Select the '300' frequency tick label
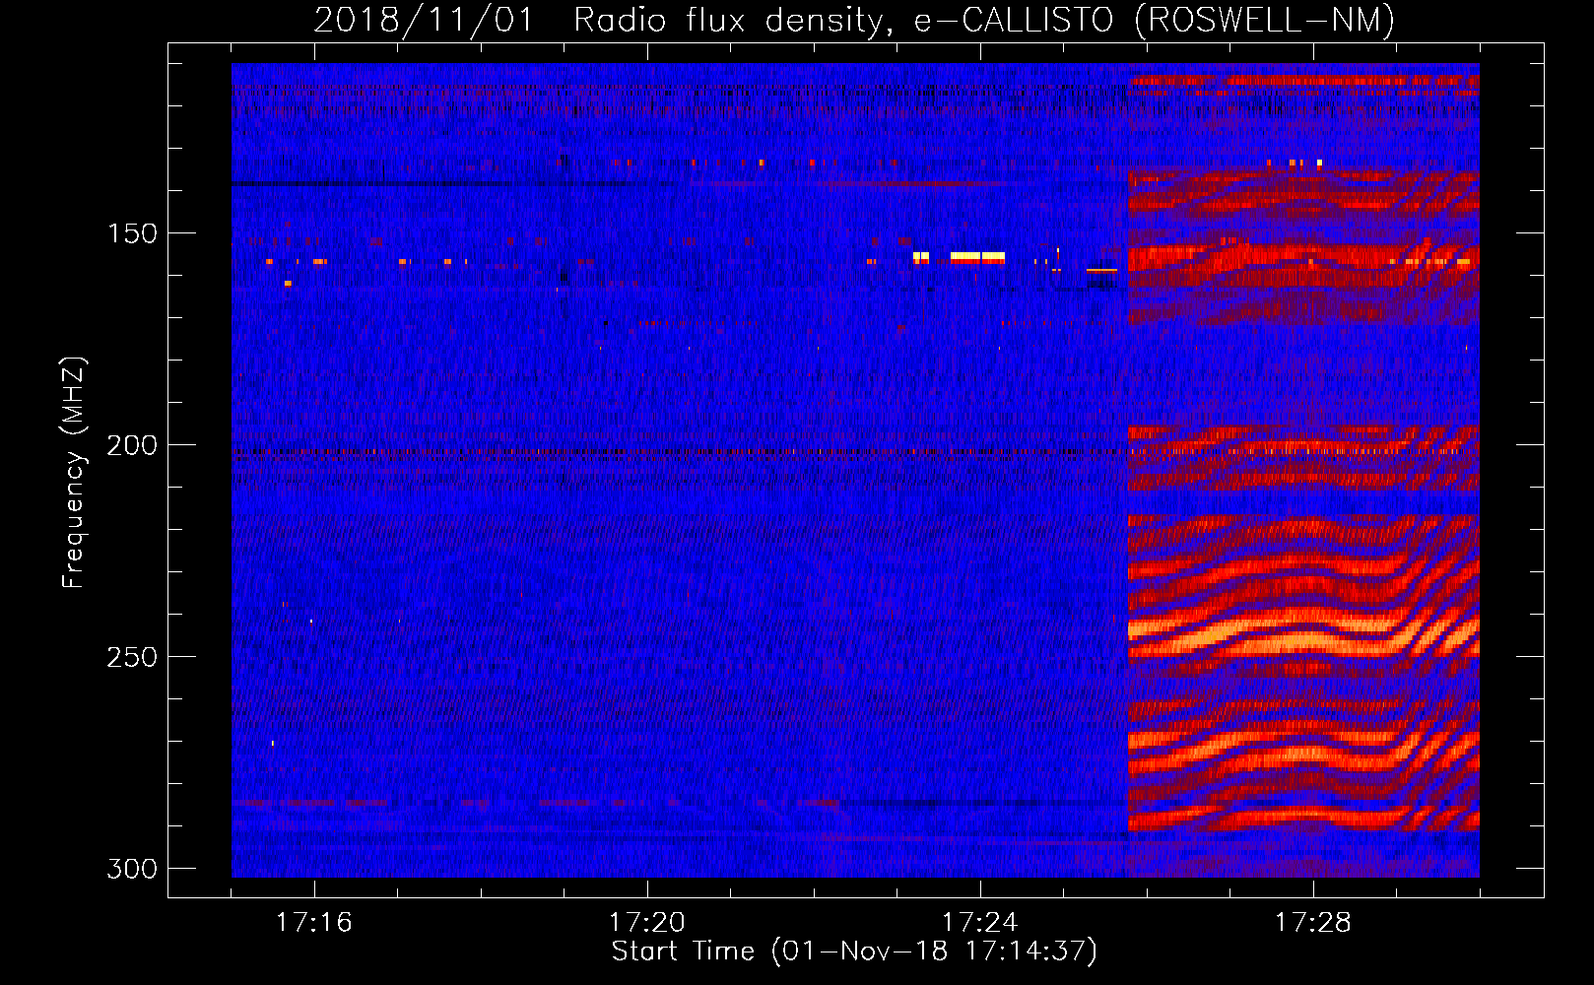The height and width of the screenshot is (985, 1594). (x=132, y=869)
